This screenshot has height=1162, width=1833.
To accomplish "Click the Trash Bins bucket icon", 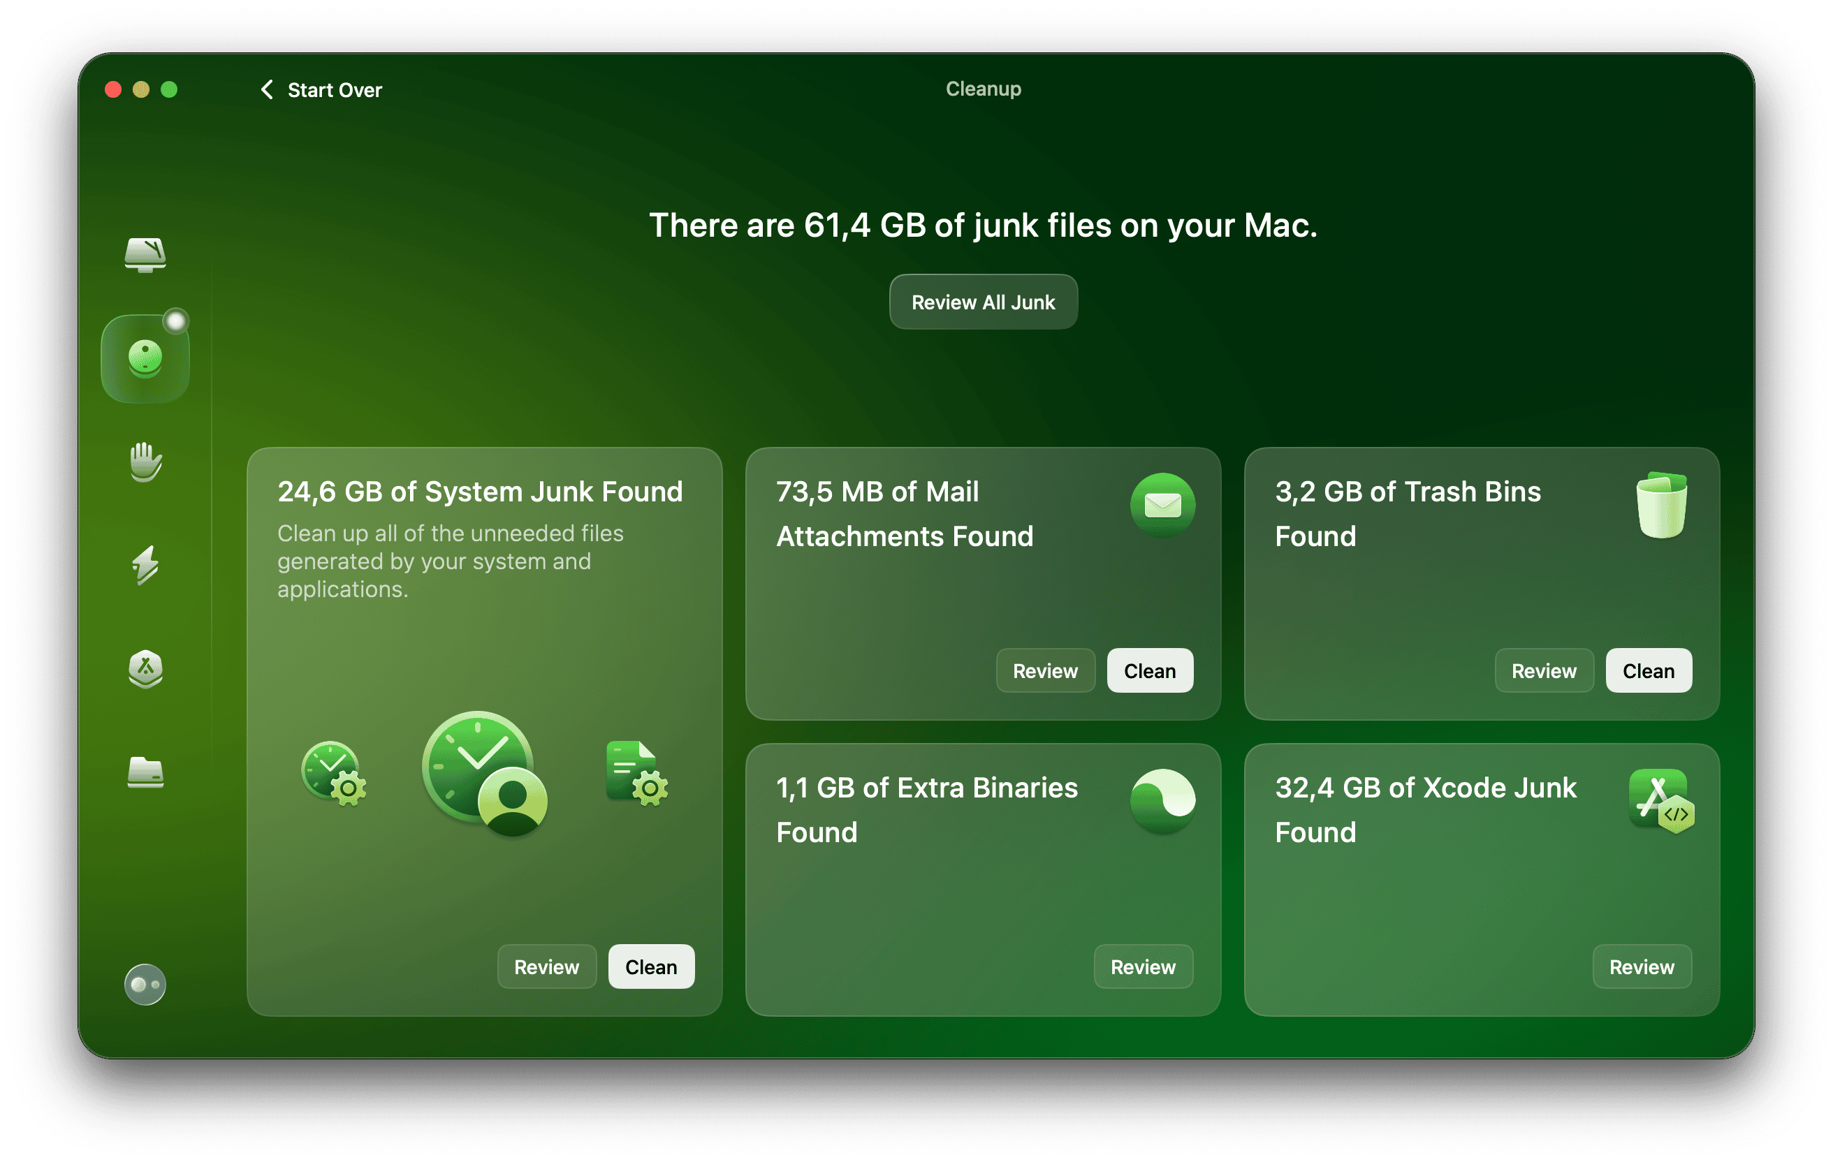I will tap(1661, 504).
